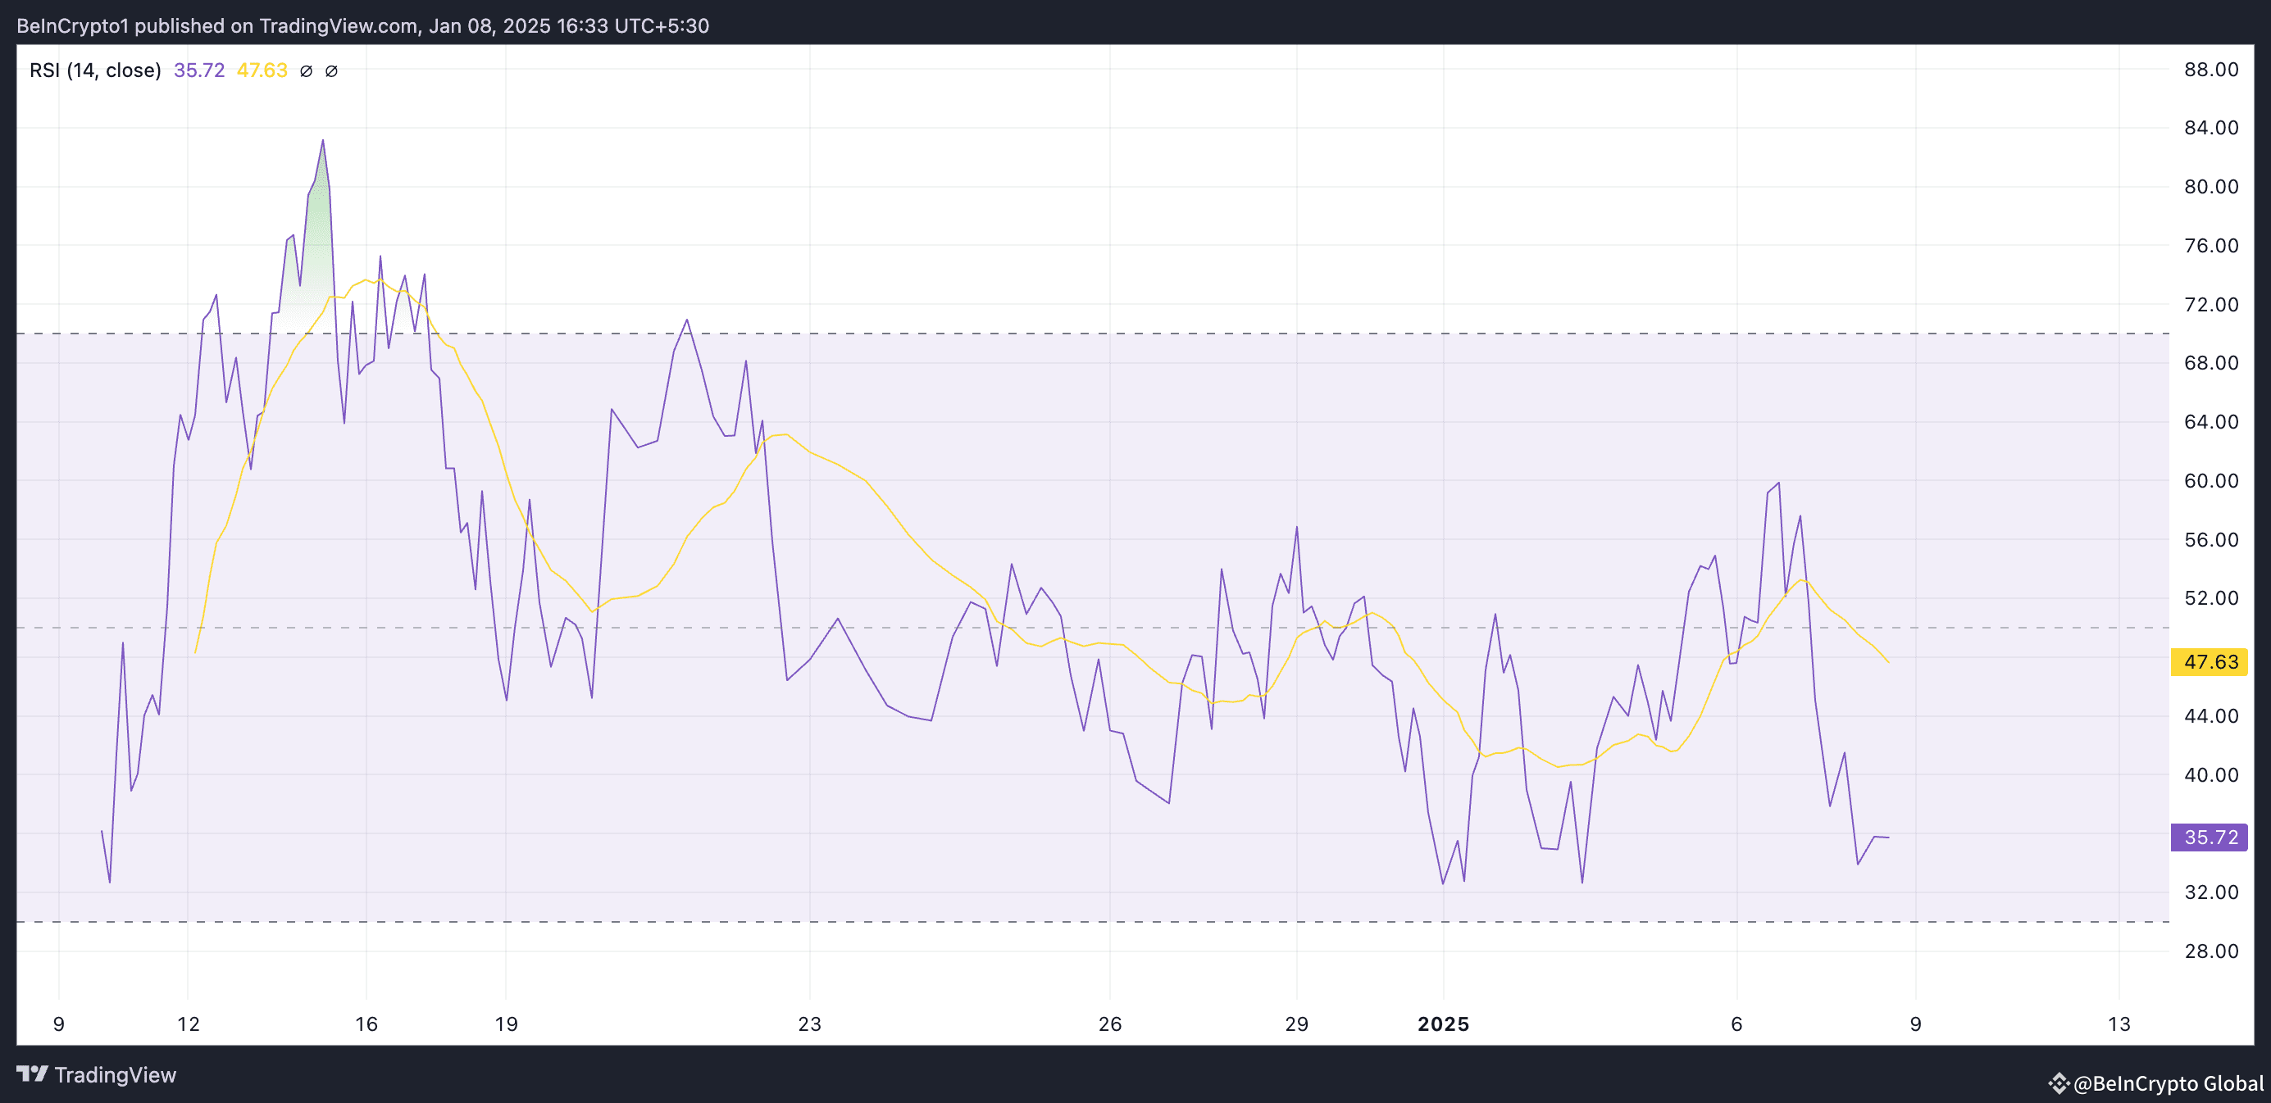Click the 88.00 axis label
This screenshot has width=2271, height=1103.
(x=2211, y=70)
